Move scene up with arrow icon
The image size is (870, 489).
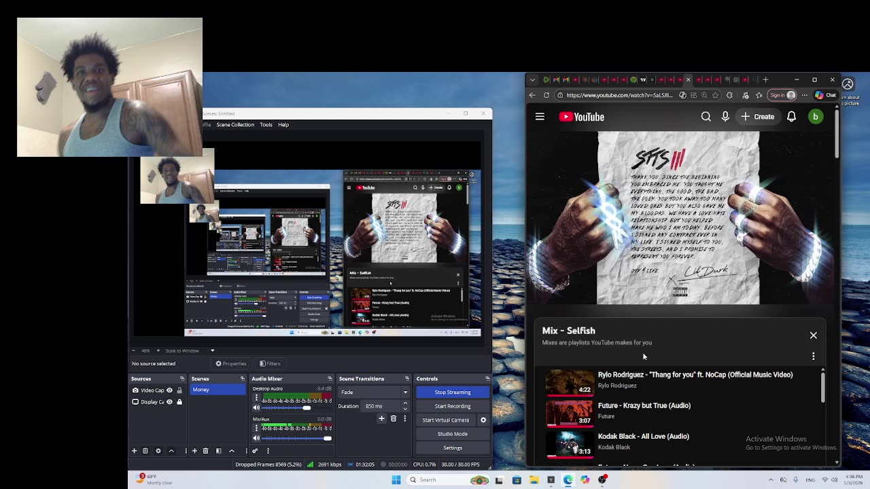click(232, 451)
